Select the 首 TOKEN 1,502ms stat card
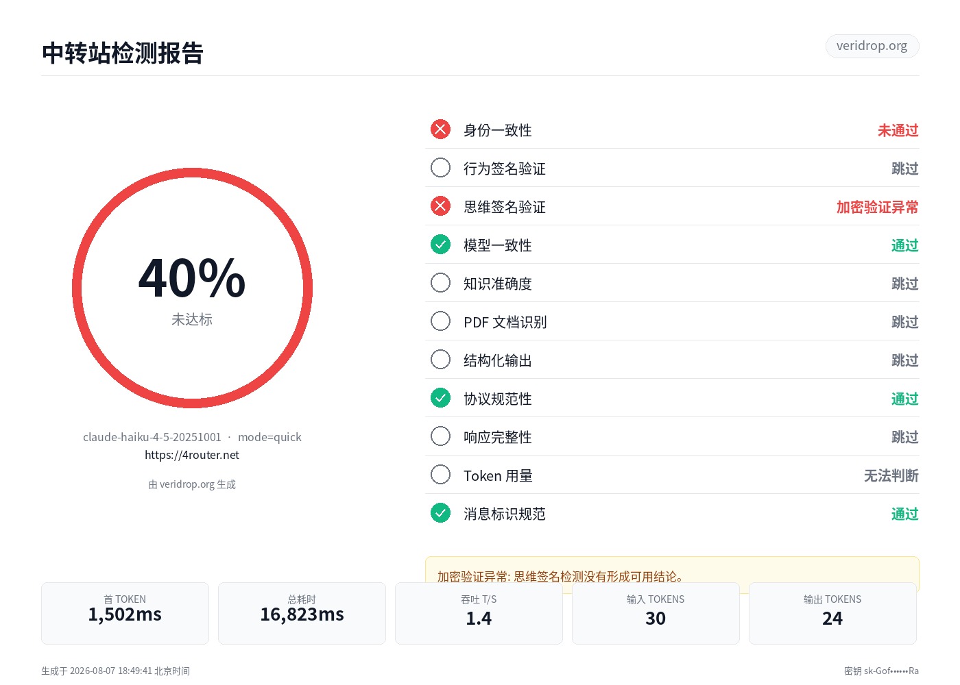 pyautogui.click(x=125, y=613)
